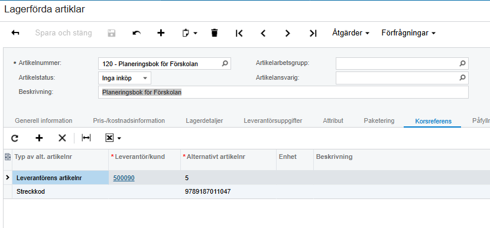Go to last record icon
Image resolution: width=490 pixels, height=228 pixels.
click(313, 33)
